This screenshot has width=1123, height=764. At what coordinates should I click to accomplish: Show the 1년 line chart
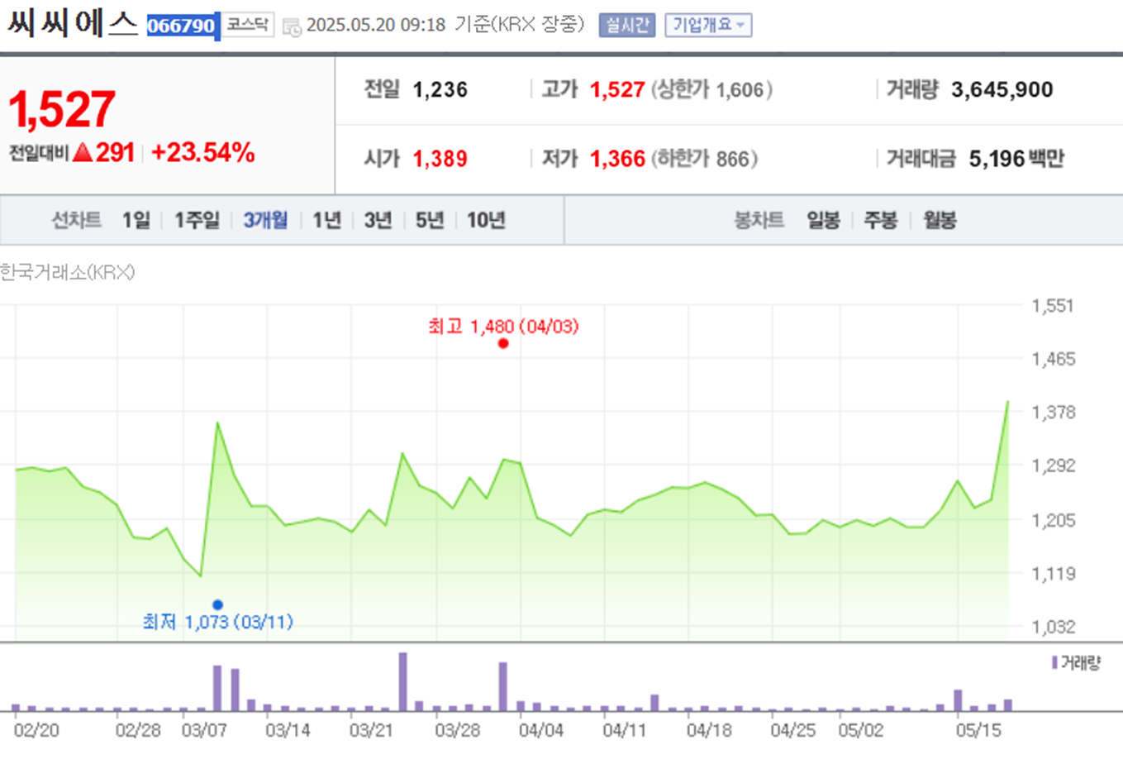(326, 220)
